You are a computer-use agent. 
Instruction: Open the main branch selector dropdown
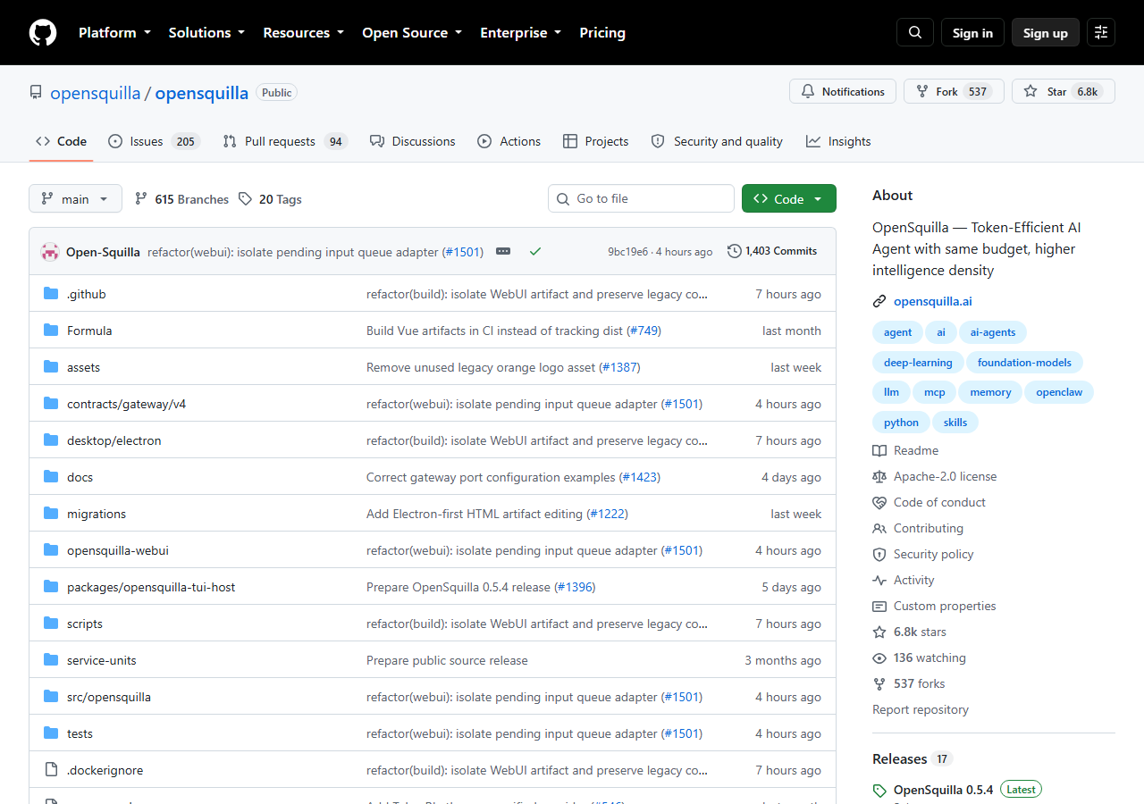point(75,198)
